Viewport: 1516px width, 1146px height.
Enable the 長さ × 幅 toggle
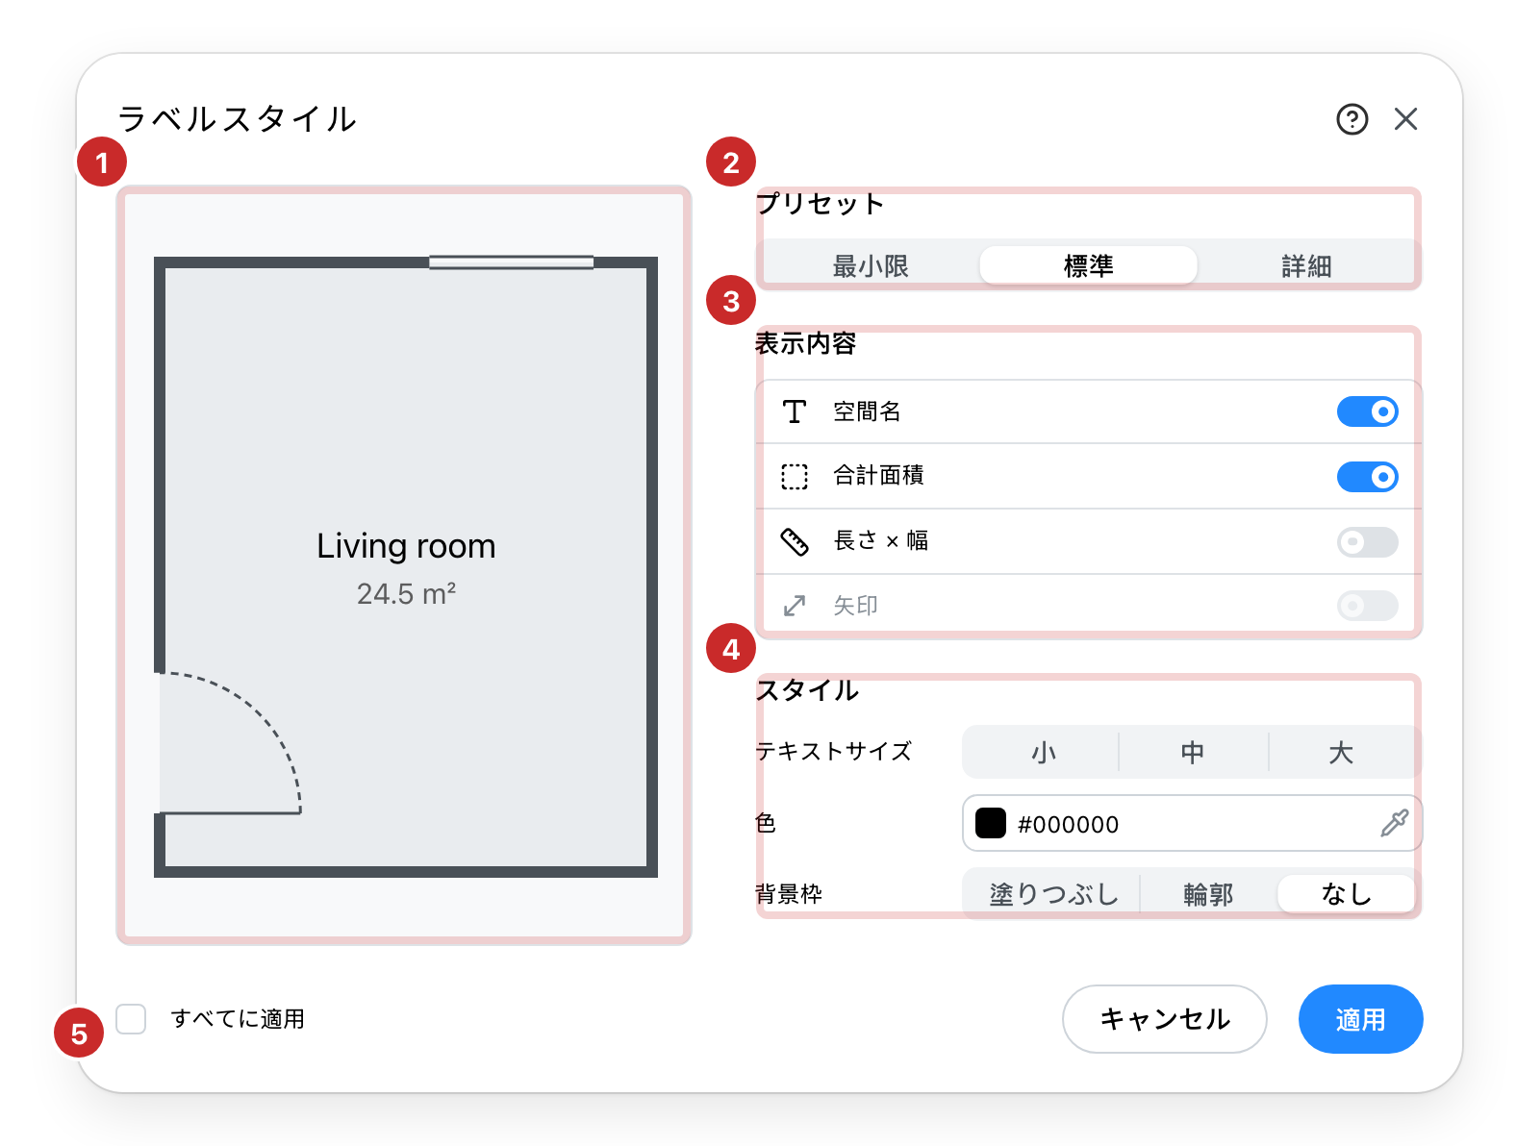click(x=1367, y=541)
